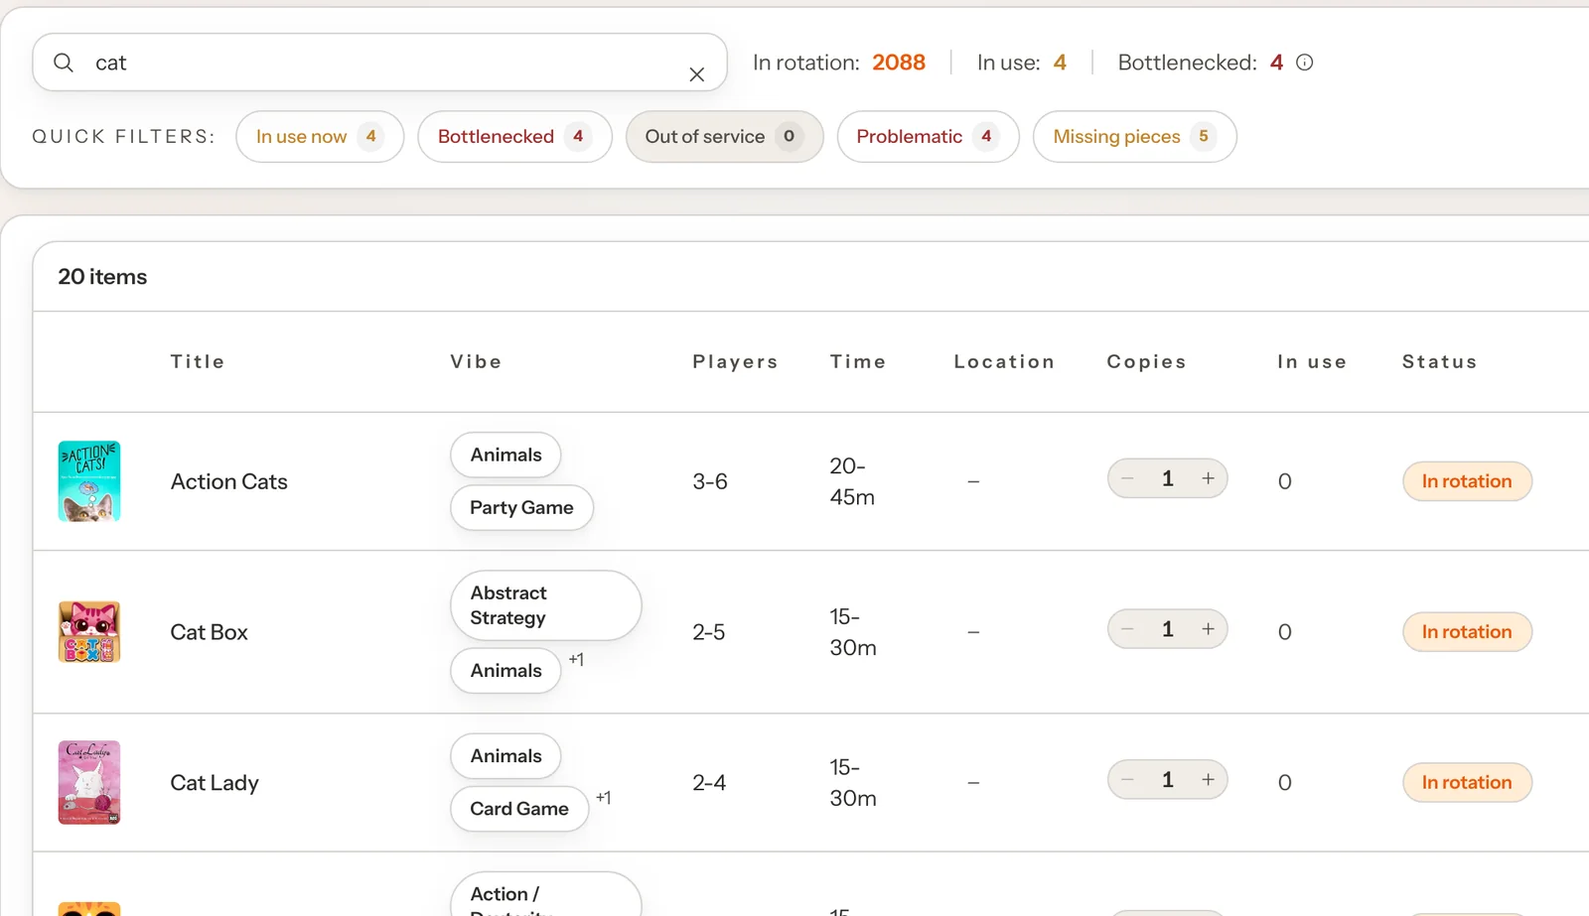Click the 'Action Cats' title

[x=229, y=481]
